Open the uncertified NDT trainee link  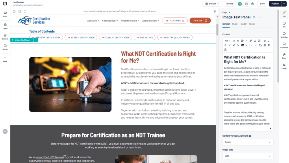point(51,157)
